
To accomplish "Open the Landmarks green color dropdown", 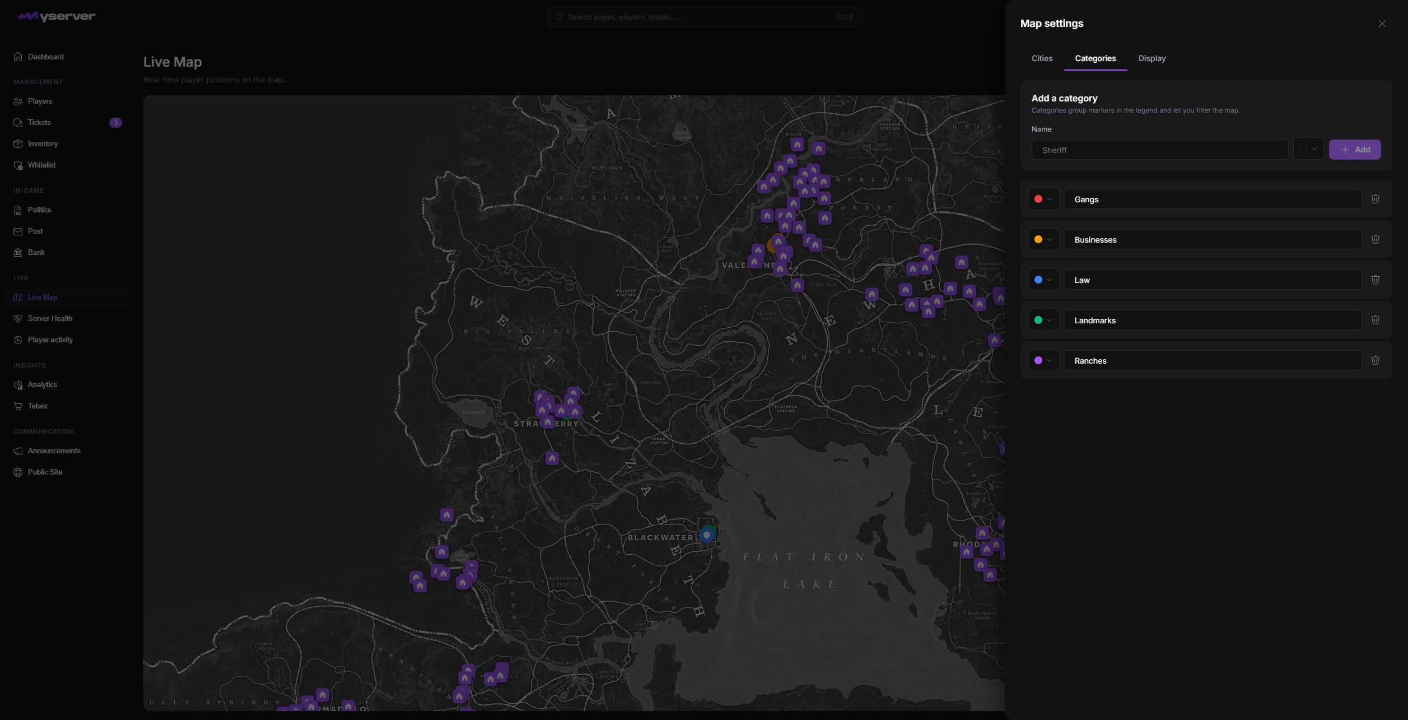I will click(x=1043, y=320).
